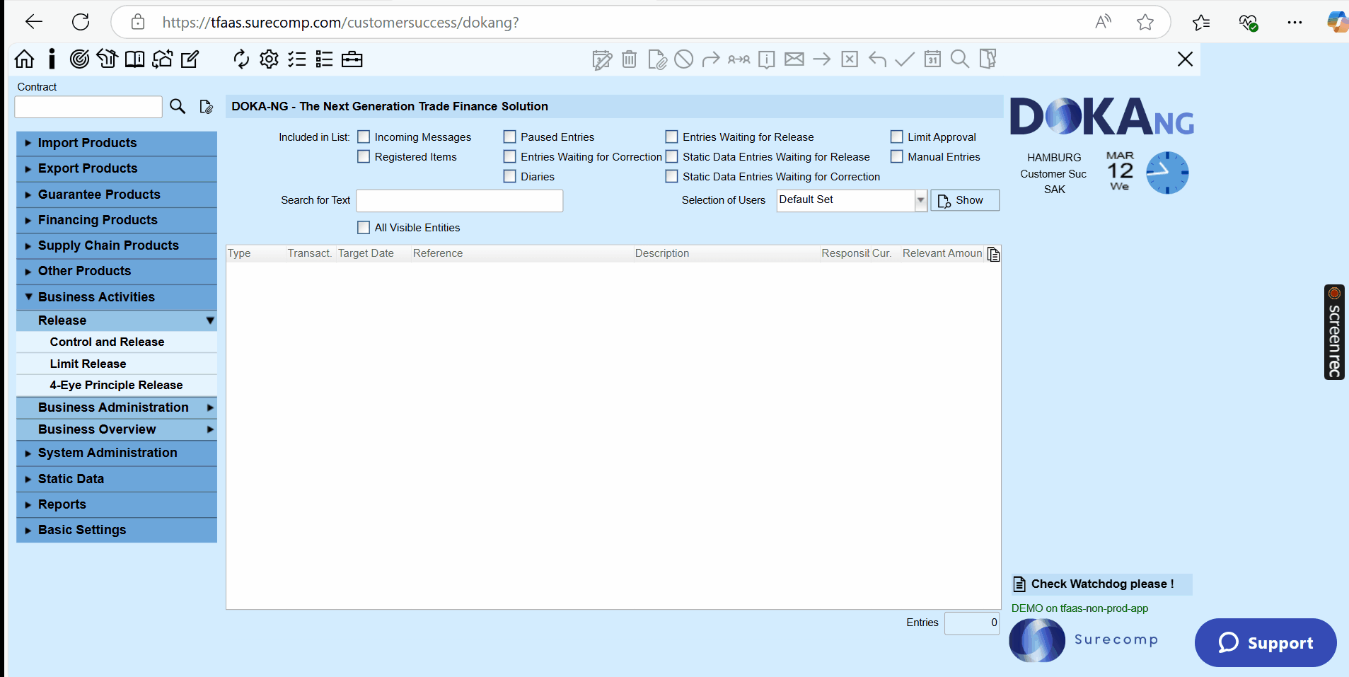Click the edit note pencil toolbar icon
The height and width of the screenshot is (677, 1349).
pos(190,59)
